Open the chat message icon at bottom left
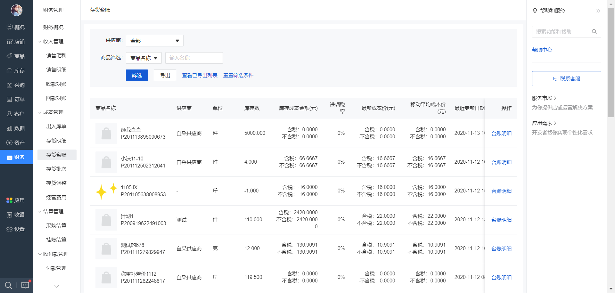 [x=25, y=285]
